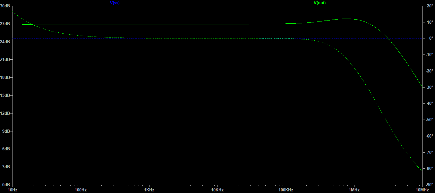The height and width of the screenshot is (193, 435).
Task: Click the 6dB magnitude axis label
Action: [x=6, y=149]
